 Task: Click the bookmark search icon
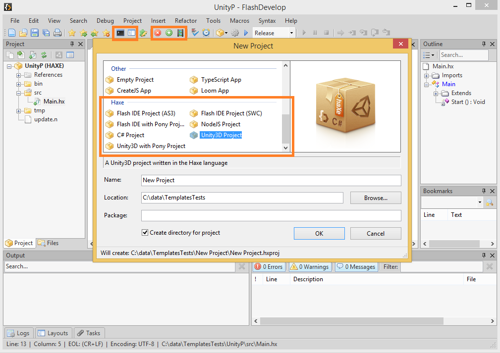point(490,202)
